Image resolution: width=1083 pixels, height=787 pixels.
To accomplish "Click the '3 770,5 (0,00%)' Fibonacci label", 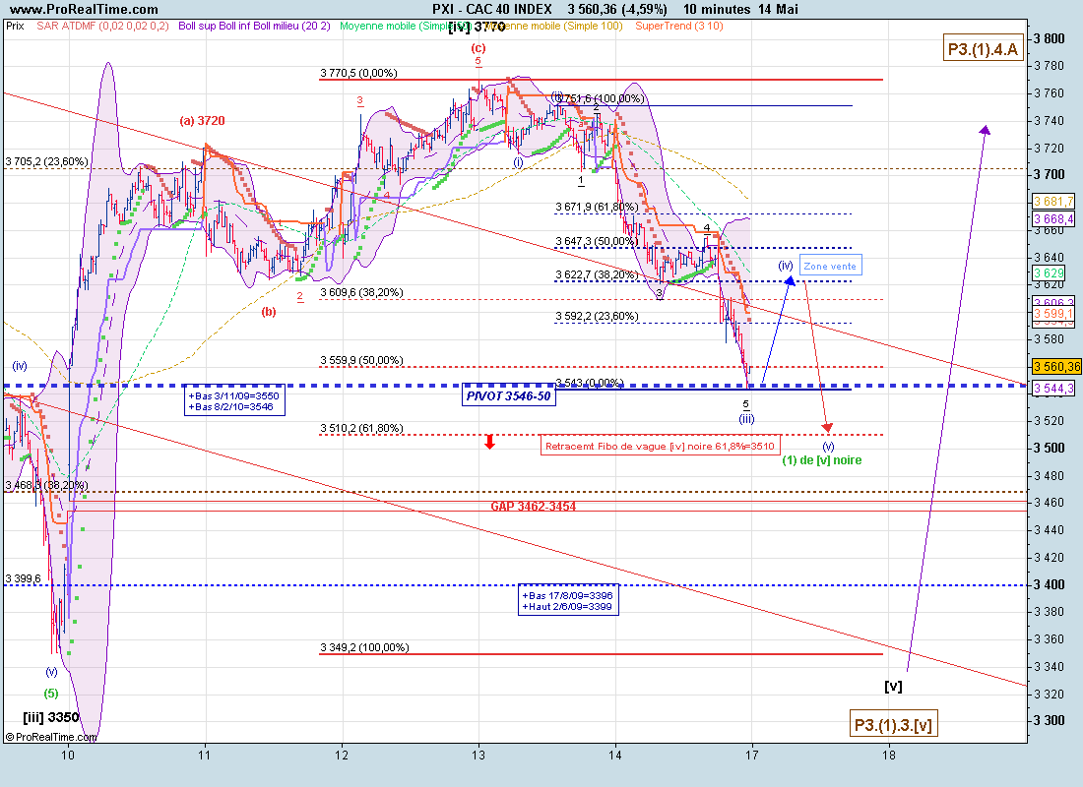I will (x=358, y=73).
